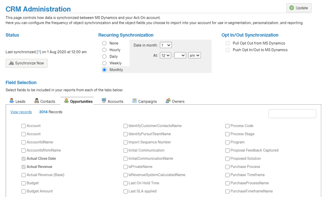Select the Weekly synchronization radio button
323x197 pixels.
click(x=104, y=63)
